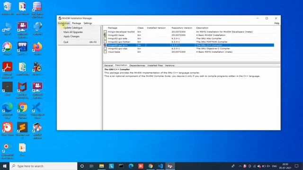Click the Class column header
The image size is (303, 170).
141,28
